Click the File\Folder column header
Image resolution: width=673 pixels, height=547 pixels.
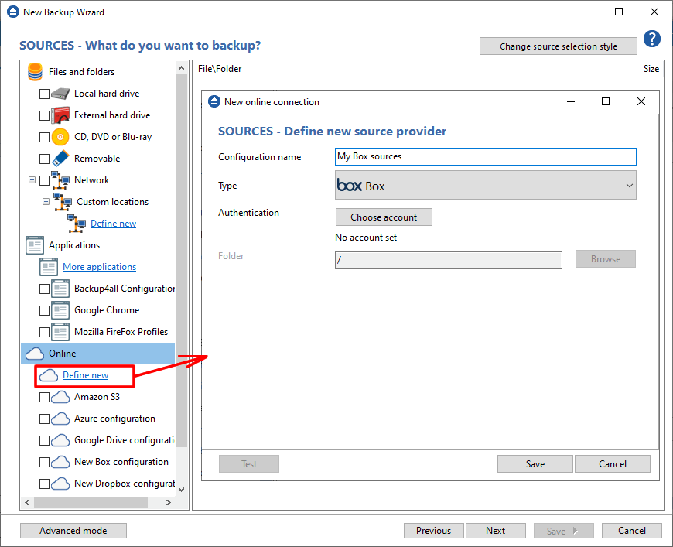click(220, 69)
